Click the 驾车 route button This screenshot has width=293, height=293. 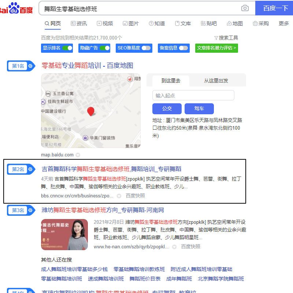click(199, 108)
